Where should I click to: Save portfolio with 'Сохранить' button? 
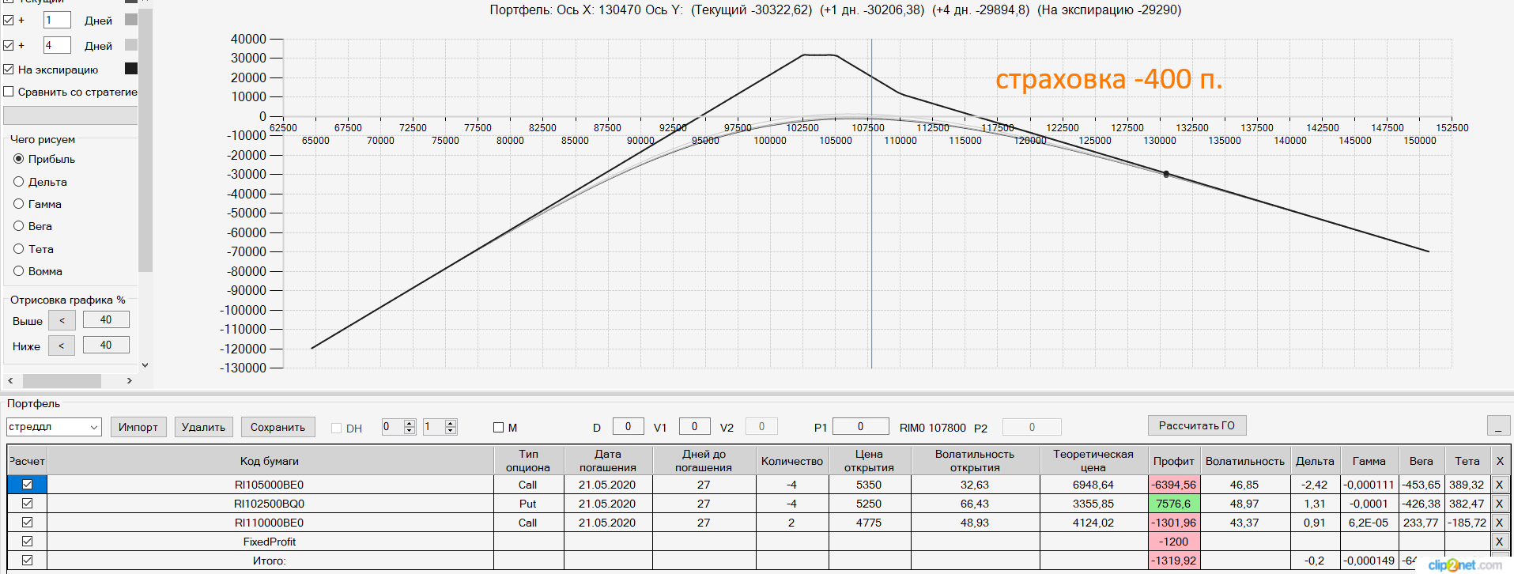[278, 427]
